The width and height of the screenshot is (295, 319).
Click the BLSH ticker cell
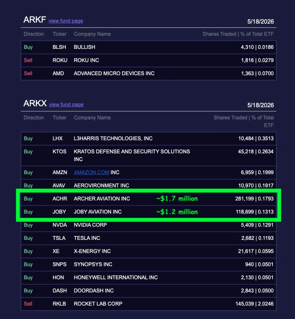(59, 47)
